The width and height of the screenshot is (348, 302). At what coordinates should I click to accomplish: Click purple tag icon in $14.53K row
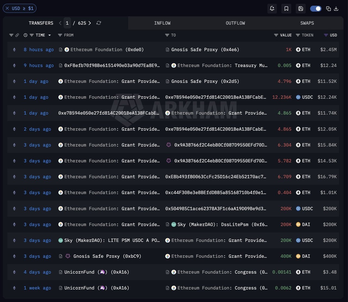(169, 161)
